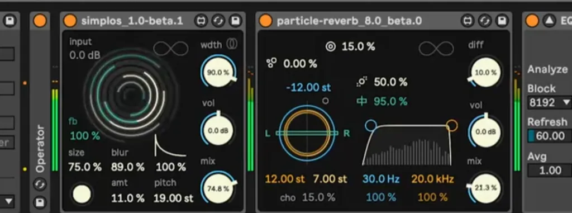Click blue high-pass filter handle
Screen dimensions: 572x213
point(371,125)
